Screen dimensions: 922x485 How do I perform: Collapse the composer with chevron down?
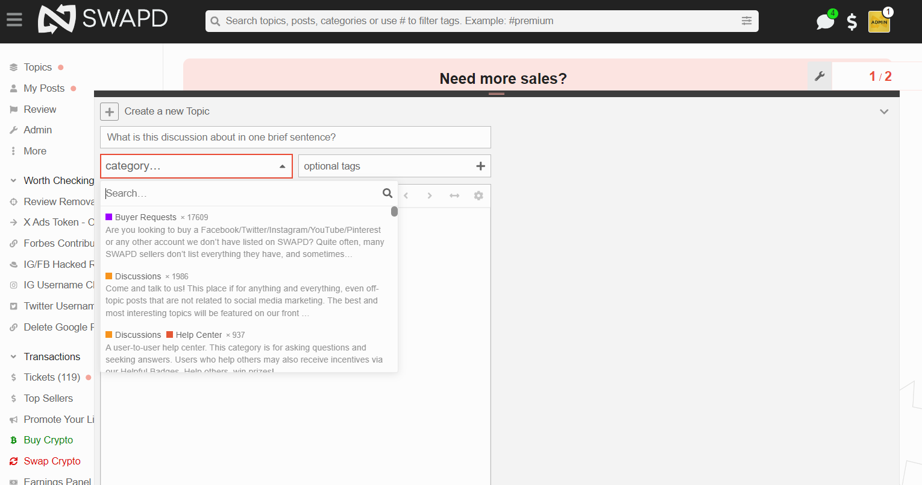[884, 112]
